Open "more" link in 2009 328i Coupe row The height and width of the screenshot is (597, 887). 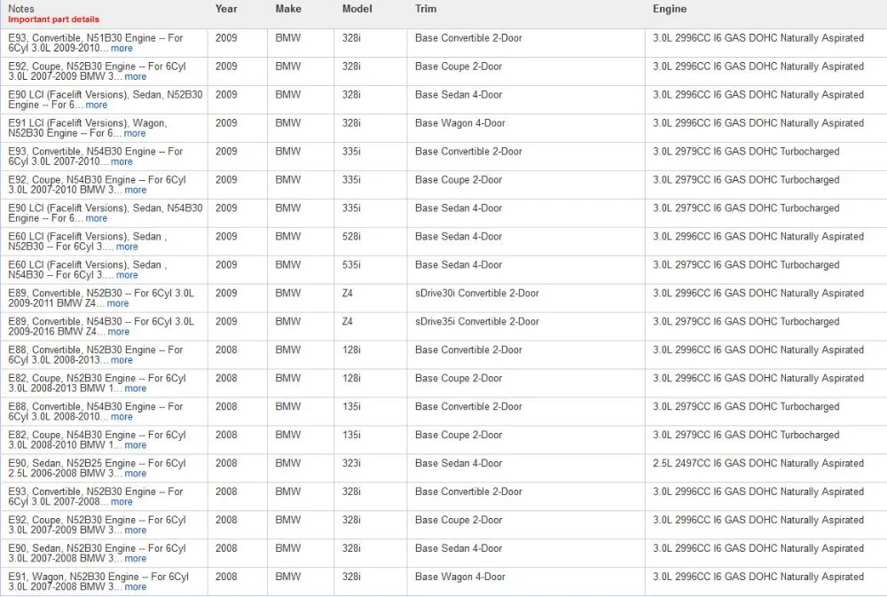(x=135, y=77)
